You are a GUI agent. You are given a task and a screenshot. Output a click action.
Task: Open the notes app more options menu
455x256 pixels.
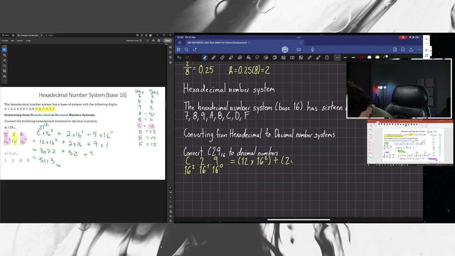point(419,49)
